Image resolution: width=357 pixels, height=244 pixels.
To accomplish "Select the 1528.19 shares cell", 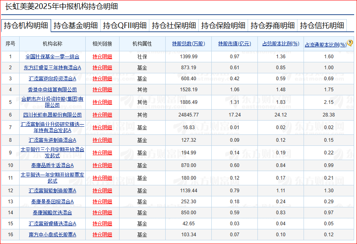I will click(x=188, y=90).
